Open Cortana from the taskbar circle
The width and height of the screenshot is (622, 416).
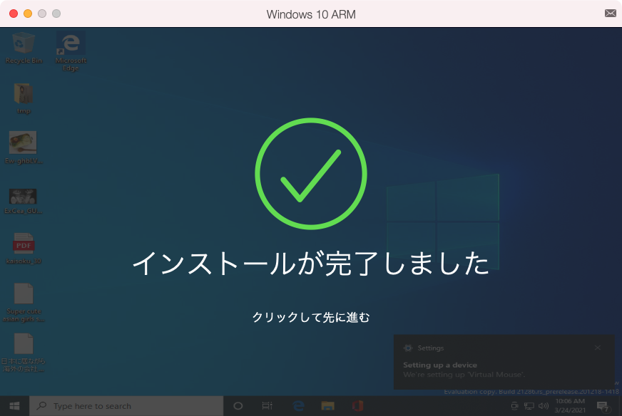238,406
